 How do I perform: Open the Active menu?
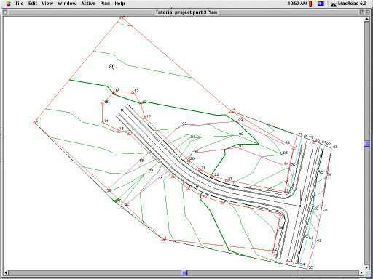click(88, 4)
